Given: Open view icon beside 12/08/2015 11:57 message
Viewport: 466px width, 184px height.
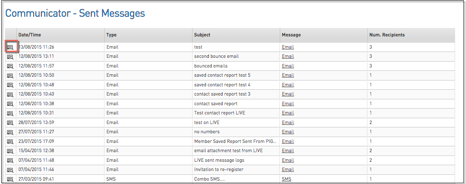Looking at the screenshot, I should (x=10, y=66).
